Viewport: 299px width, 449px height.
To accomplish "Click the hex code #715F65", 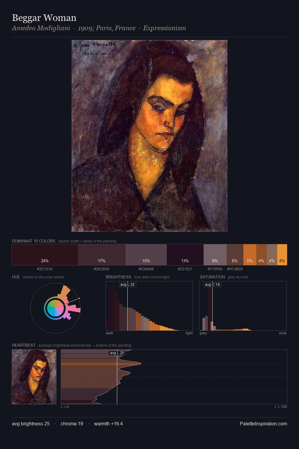I will (215, 269).
